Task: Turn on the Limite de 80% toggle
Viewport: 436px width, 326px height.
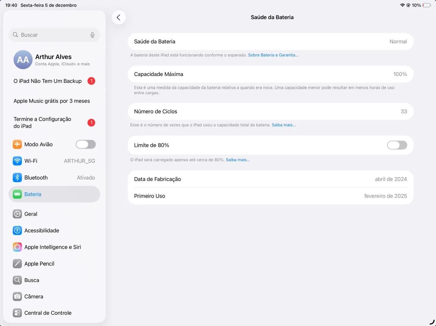Action: tap(397, 145)
